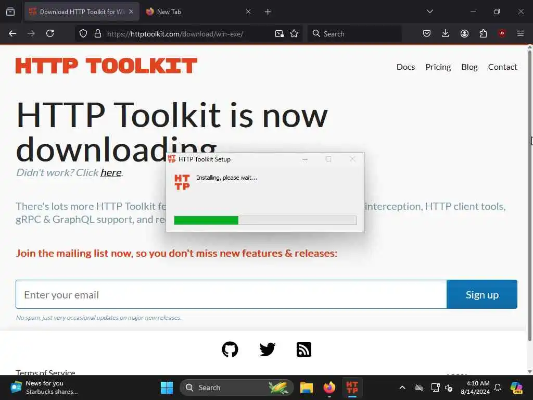Viewport: 533px width, 400px height.
Task: Open File Explorer from the taskbar
Action: pos(306,387)
